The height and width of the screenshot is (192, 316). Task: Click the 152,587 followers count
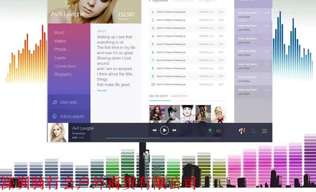[x=126, y=14]
